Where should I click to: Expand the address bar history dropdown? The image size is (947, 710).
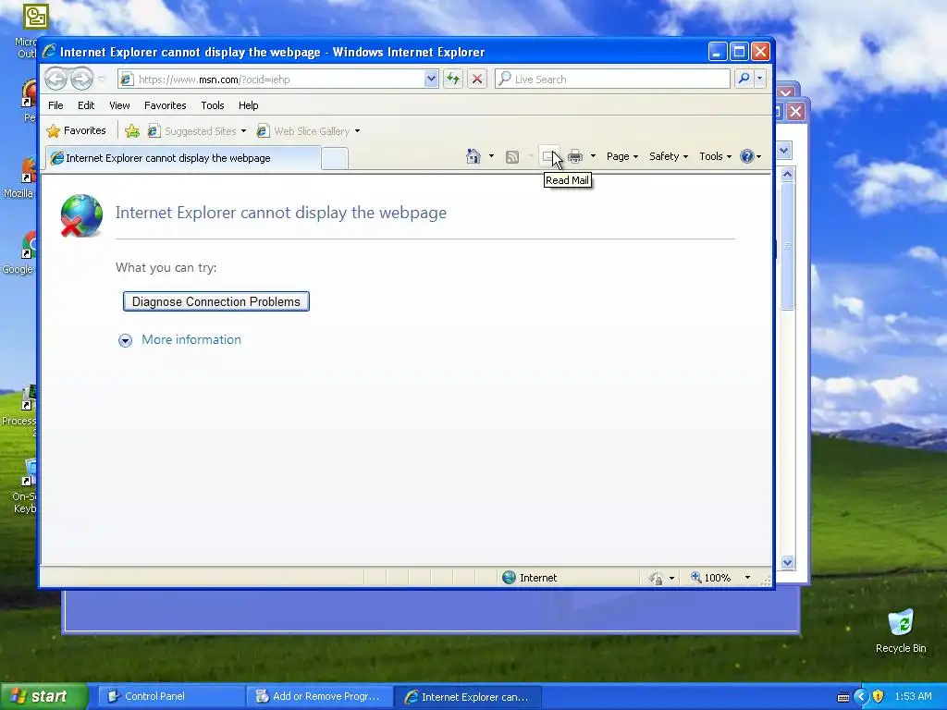point(431,80)
